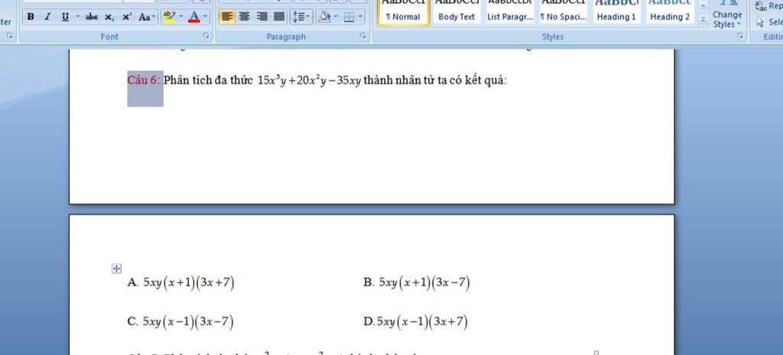Apply the Heading 1 style
The width and height of the screenshot is (783, 355).
(617, 12)
